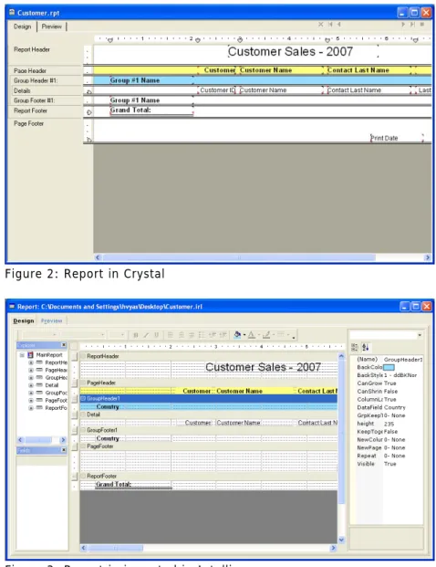This screenshot has height=567, width=436.
Task: Select Country field in blue GroupHeader1 band
Action: [x=108, y=407]
